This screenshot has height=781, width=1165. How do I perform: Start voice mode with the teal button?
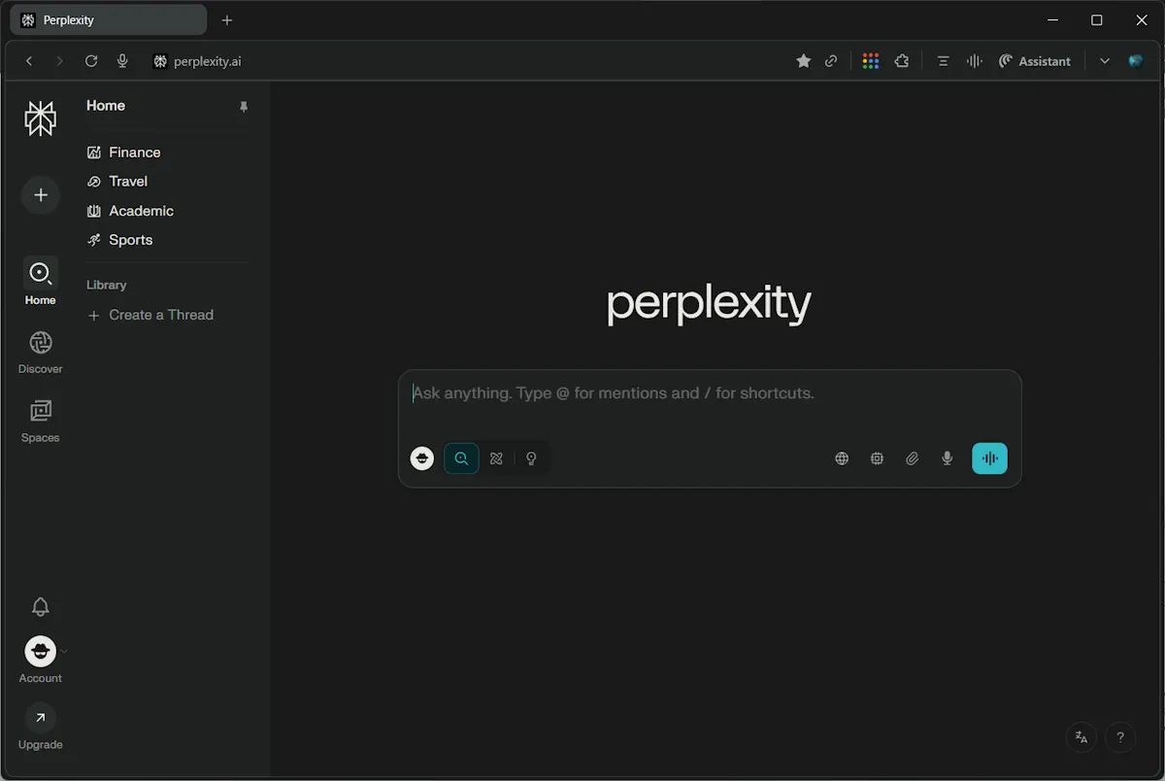point(990,458)
